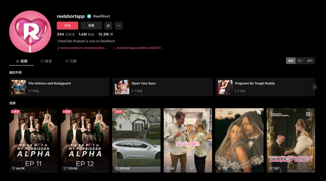The width and height of the screenshot is (326, 181).
Task: Switch to the 转发 reposts tab
Action: pos(46,61)
